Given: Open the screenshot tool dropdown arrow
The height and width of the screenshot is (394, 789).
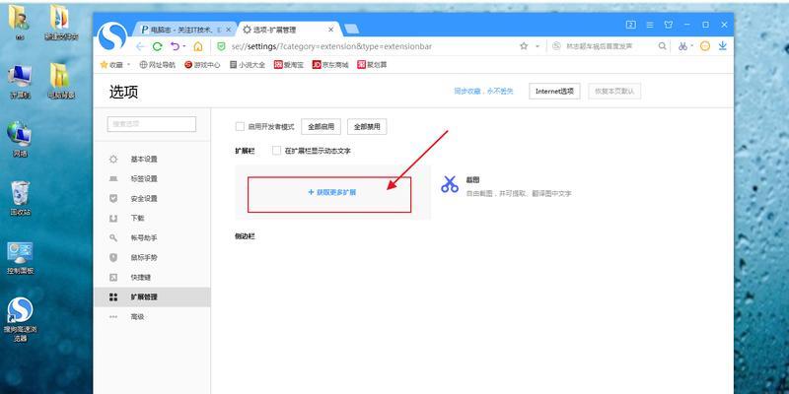Looking at the screenshot, I should click(x=692, y=46).
